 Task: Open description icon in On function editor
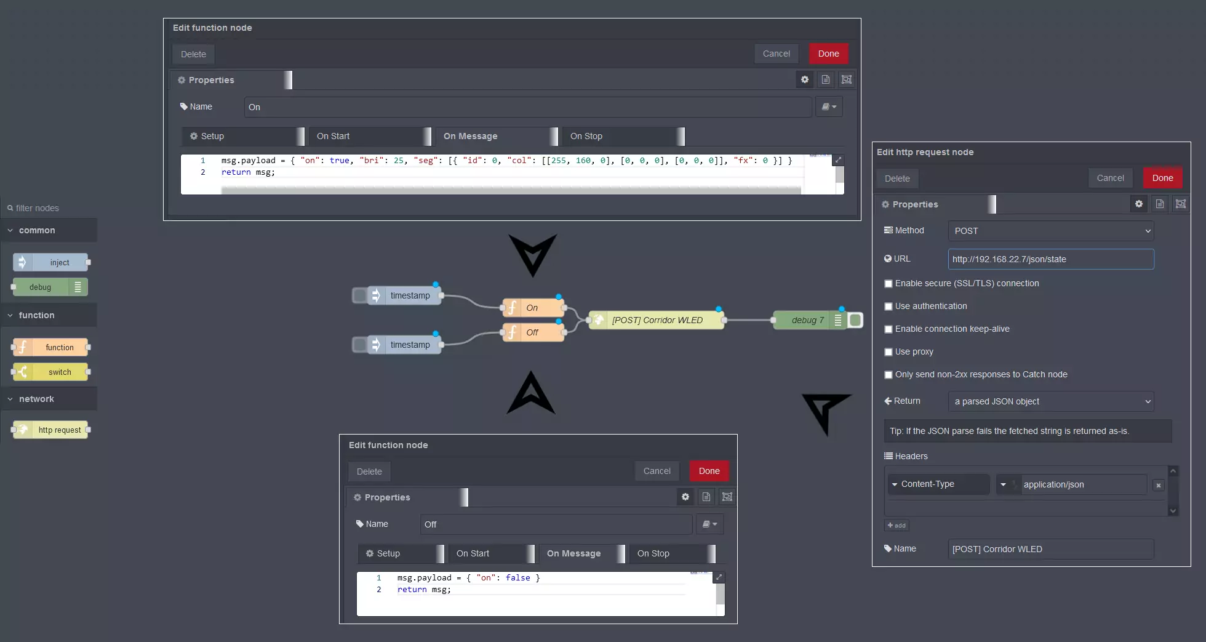coord(826,79)
